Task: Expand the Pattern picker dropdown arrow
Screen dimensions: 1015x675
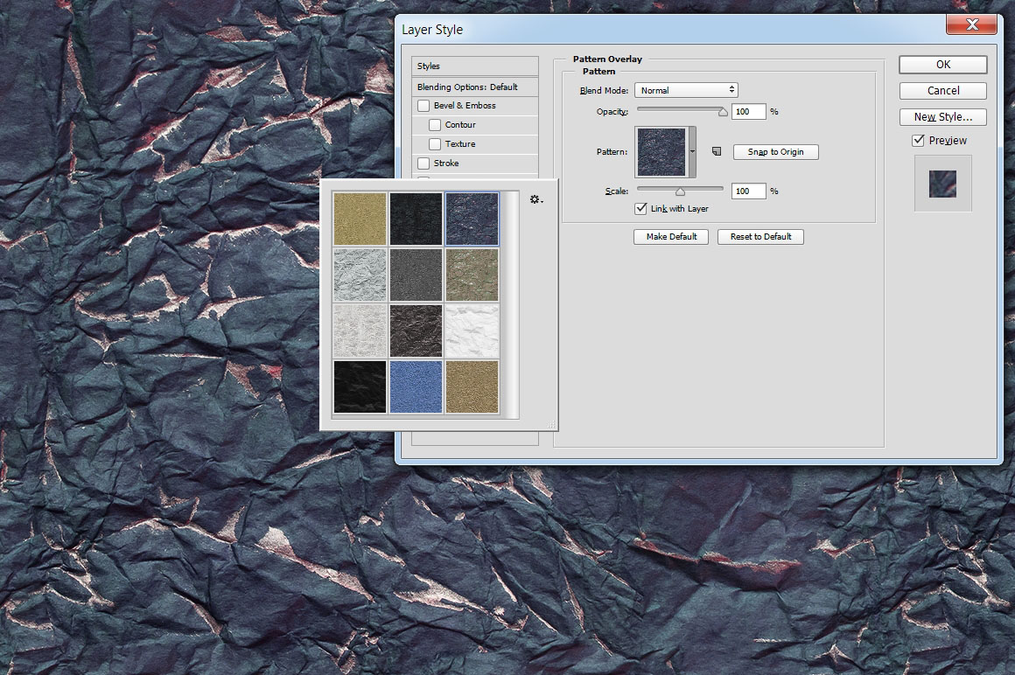Action: click(692, 151)
